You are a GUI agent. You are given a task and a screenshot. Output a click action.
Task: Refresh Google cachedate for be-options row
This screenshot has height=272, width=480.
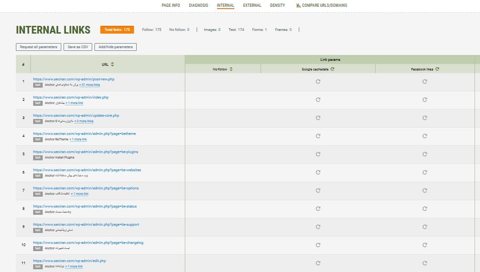coord(318,190)
